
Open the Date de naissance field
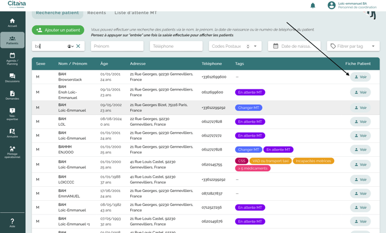tap(294, 46)
